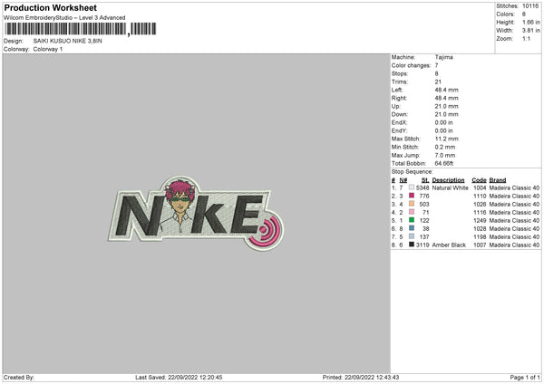Click the 'Printed: 22/09/2022 12:43:43' footer
The height and width of the screenshot is (384, 544).
pyautogui.click(x=361, y=378)
